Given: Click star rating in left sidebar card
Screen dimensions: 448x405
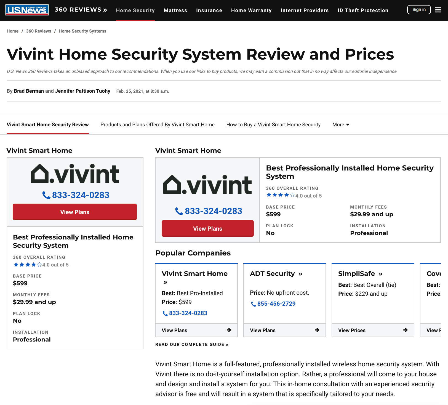Looking at the screenshot, I should [28, 265].
